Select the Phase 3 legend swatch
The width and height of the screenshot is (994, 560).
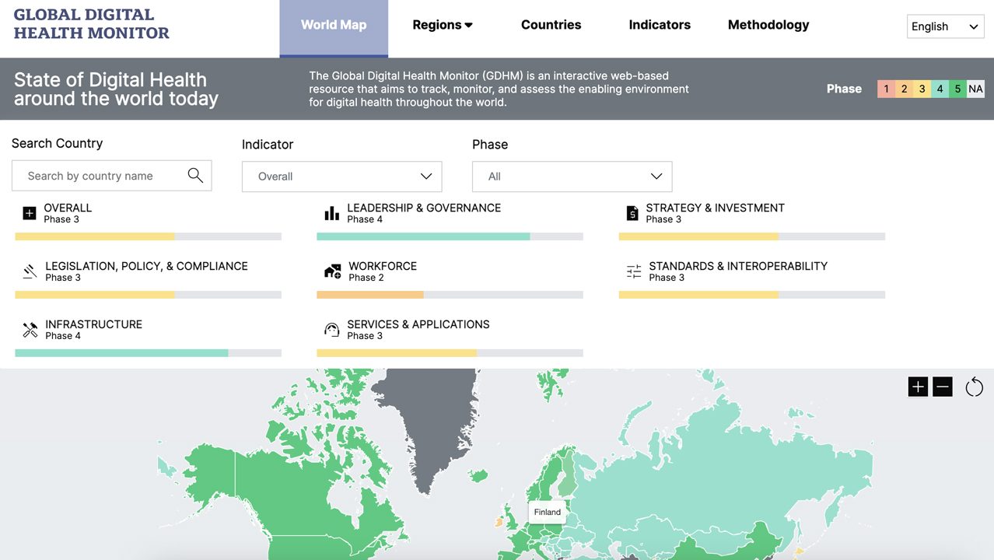tap(922, 89)
